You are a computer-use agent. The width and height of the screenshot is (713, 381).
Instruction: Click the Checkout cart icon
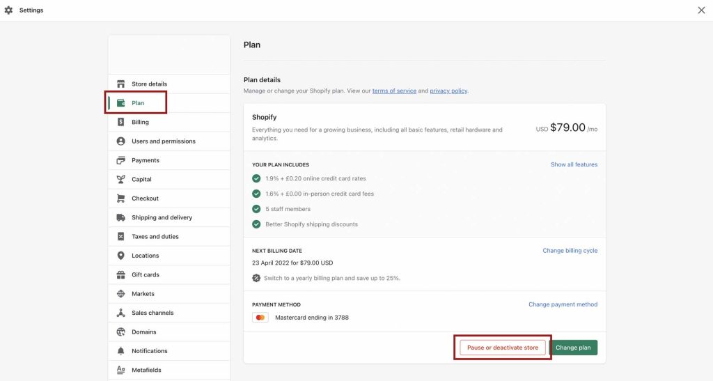(x=120, y=199)
